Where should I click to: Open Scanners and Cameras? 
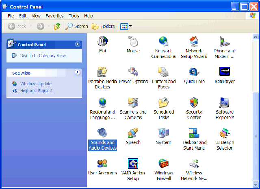pyautogui.click(x=133, y=109)
